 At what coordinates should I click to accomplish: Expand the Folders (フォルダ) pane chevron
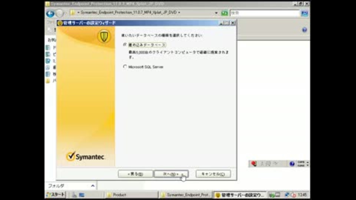coord(93,186)
